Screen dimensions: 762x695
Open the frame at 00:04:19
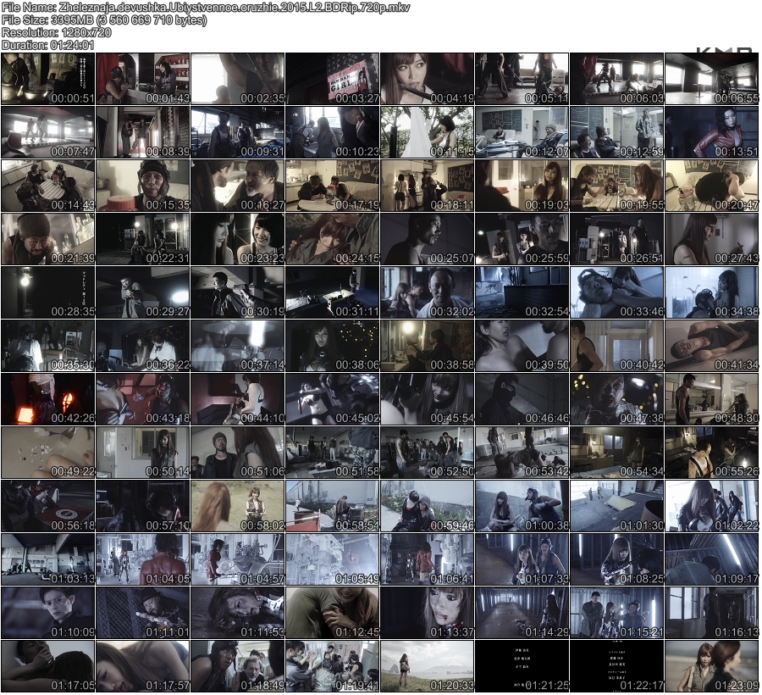click(x=427, y=79)
